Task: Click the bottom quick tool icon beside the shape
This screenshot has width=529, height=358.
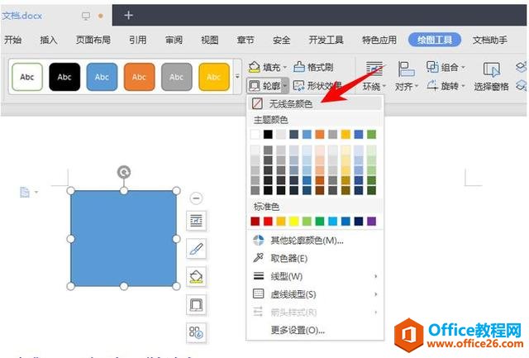Action: coord(197,332)
